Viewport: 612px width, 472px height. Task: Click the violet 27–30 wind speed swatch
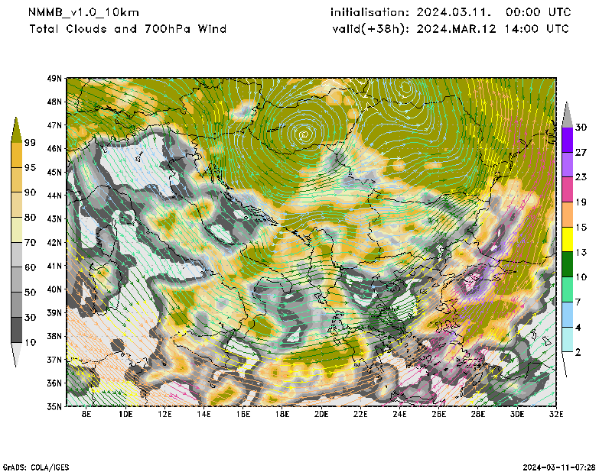click(567, 140)
